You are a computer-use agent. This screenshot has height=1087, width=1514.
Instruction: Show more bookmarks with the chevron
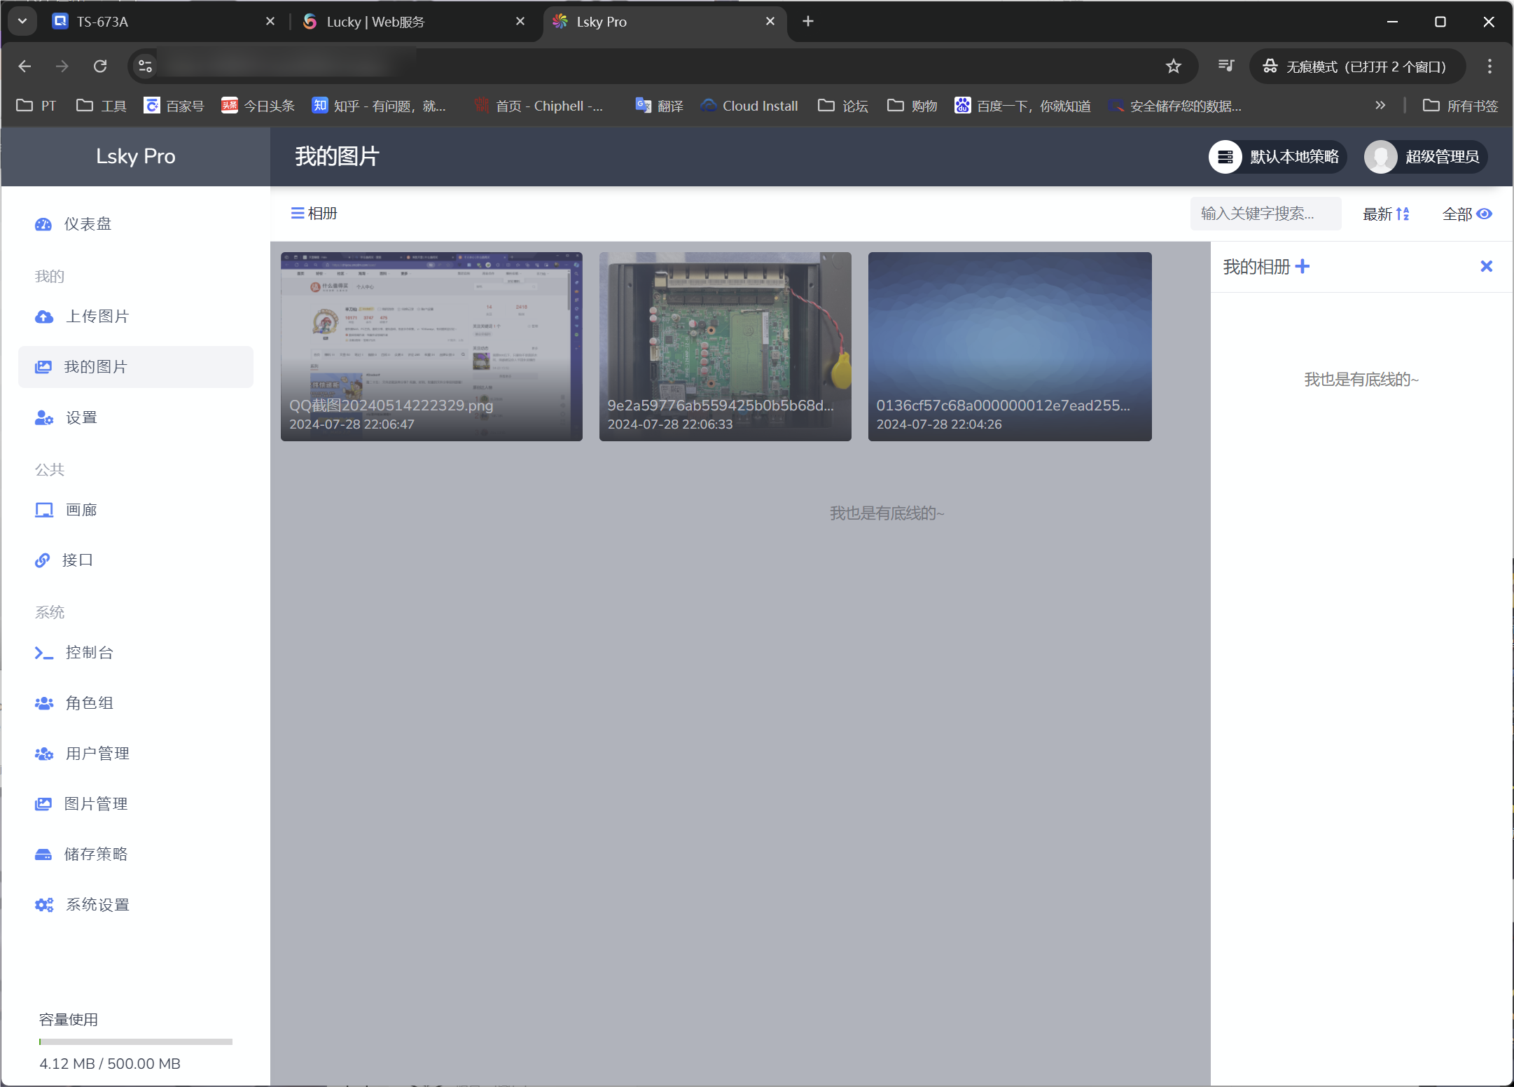tap(1380, 106)
